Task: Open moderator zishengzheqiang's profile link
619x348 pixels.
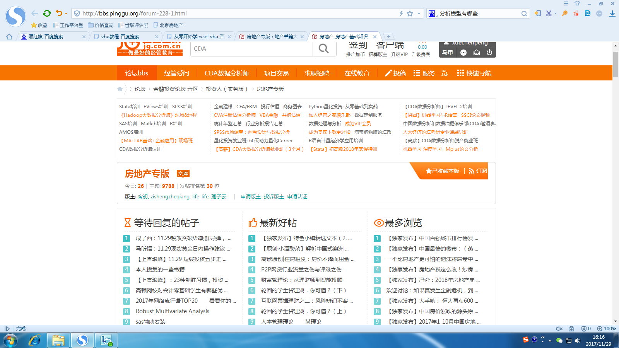Action: point(170,197)
